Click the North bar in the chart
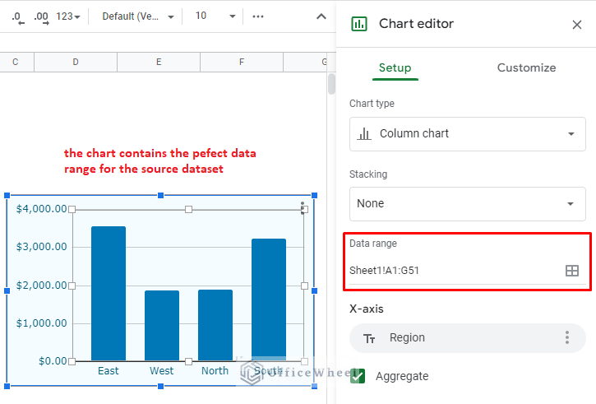Viewport: 596px width, 404px height. pos(215,325)
